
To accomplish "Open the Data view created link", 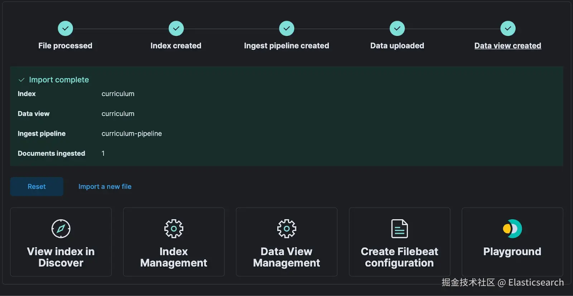I will (x=507, y=46).
